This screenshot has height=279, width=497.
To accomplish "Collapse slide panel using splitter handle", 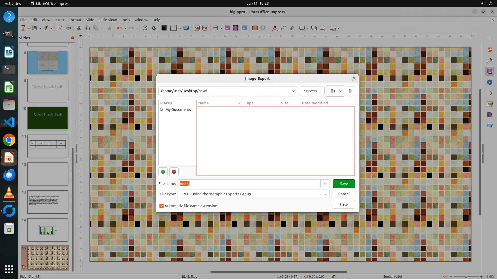I will [76, 153].
